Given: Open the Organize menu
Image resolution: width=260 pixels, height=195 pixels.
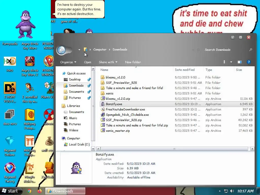Looking at the screenshot, I should [x=68, y=62].
